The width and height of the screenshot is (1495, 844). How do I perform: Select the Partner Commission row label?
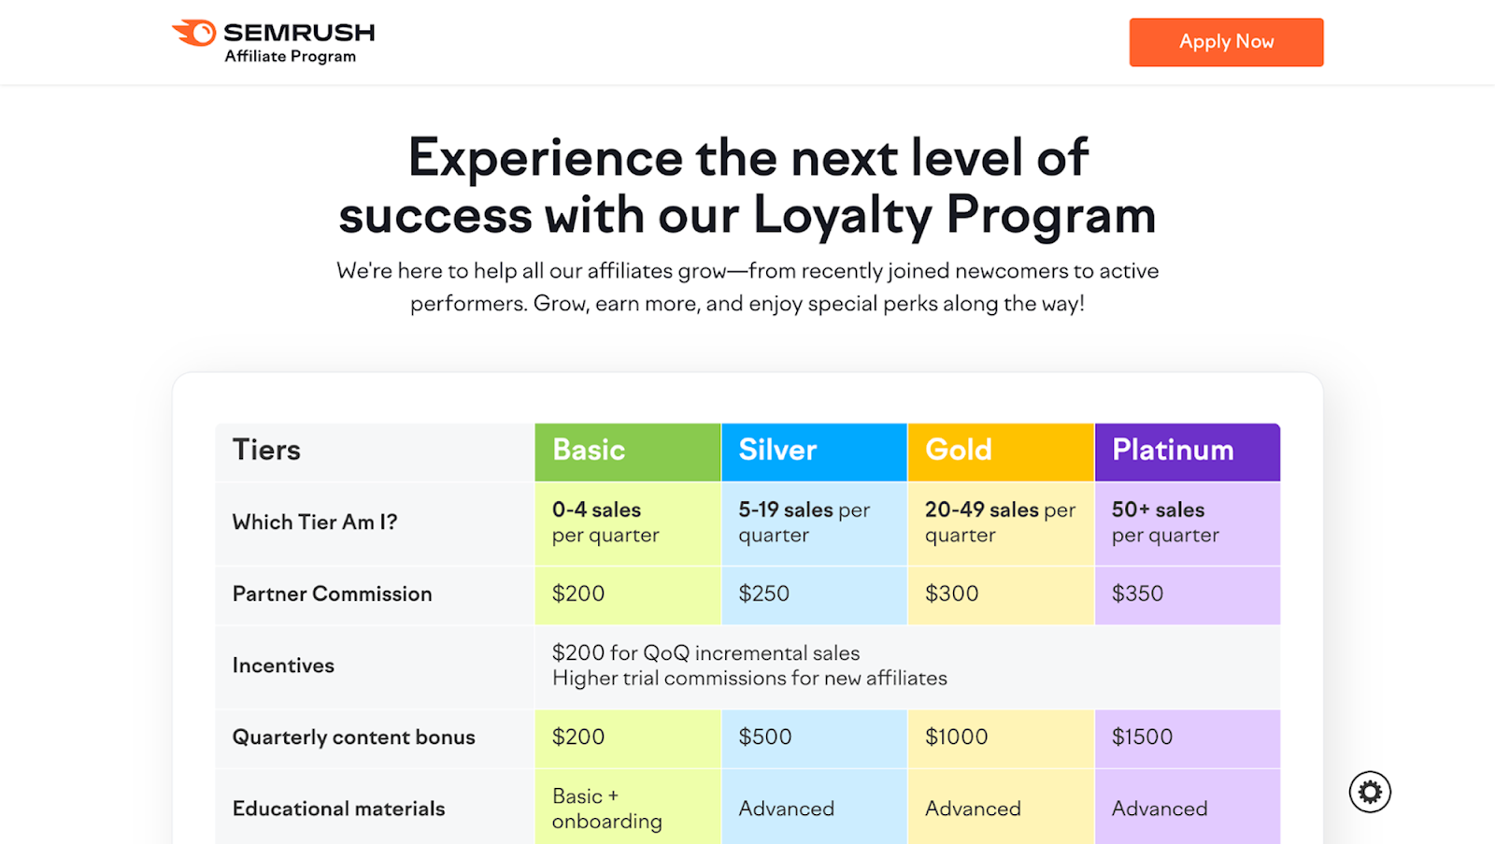tap(332, 594)
